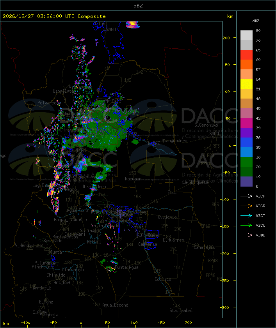Click the Desaguadero map label
Viewport: 276px width, 328px height.
click(174, 141)
